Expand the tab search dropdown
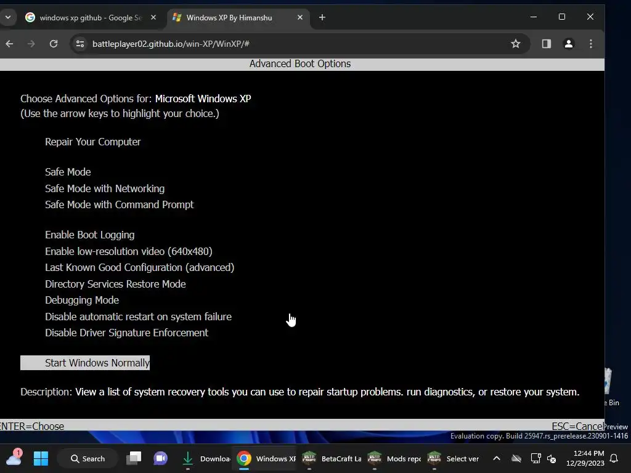Screen dimensions: 631x473 tap(7, 17)
